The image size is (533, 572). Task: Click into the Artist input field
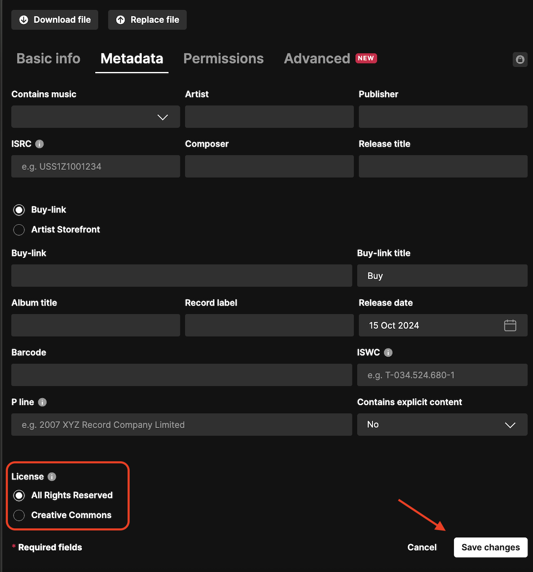point(269,117)
